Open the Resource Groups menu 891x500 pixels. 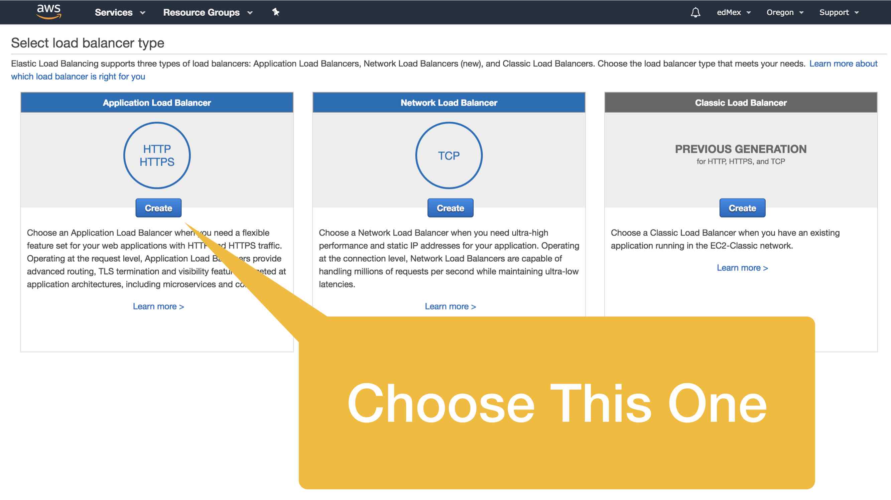click(x=208, y=12)
